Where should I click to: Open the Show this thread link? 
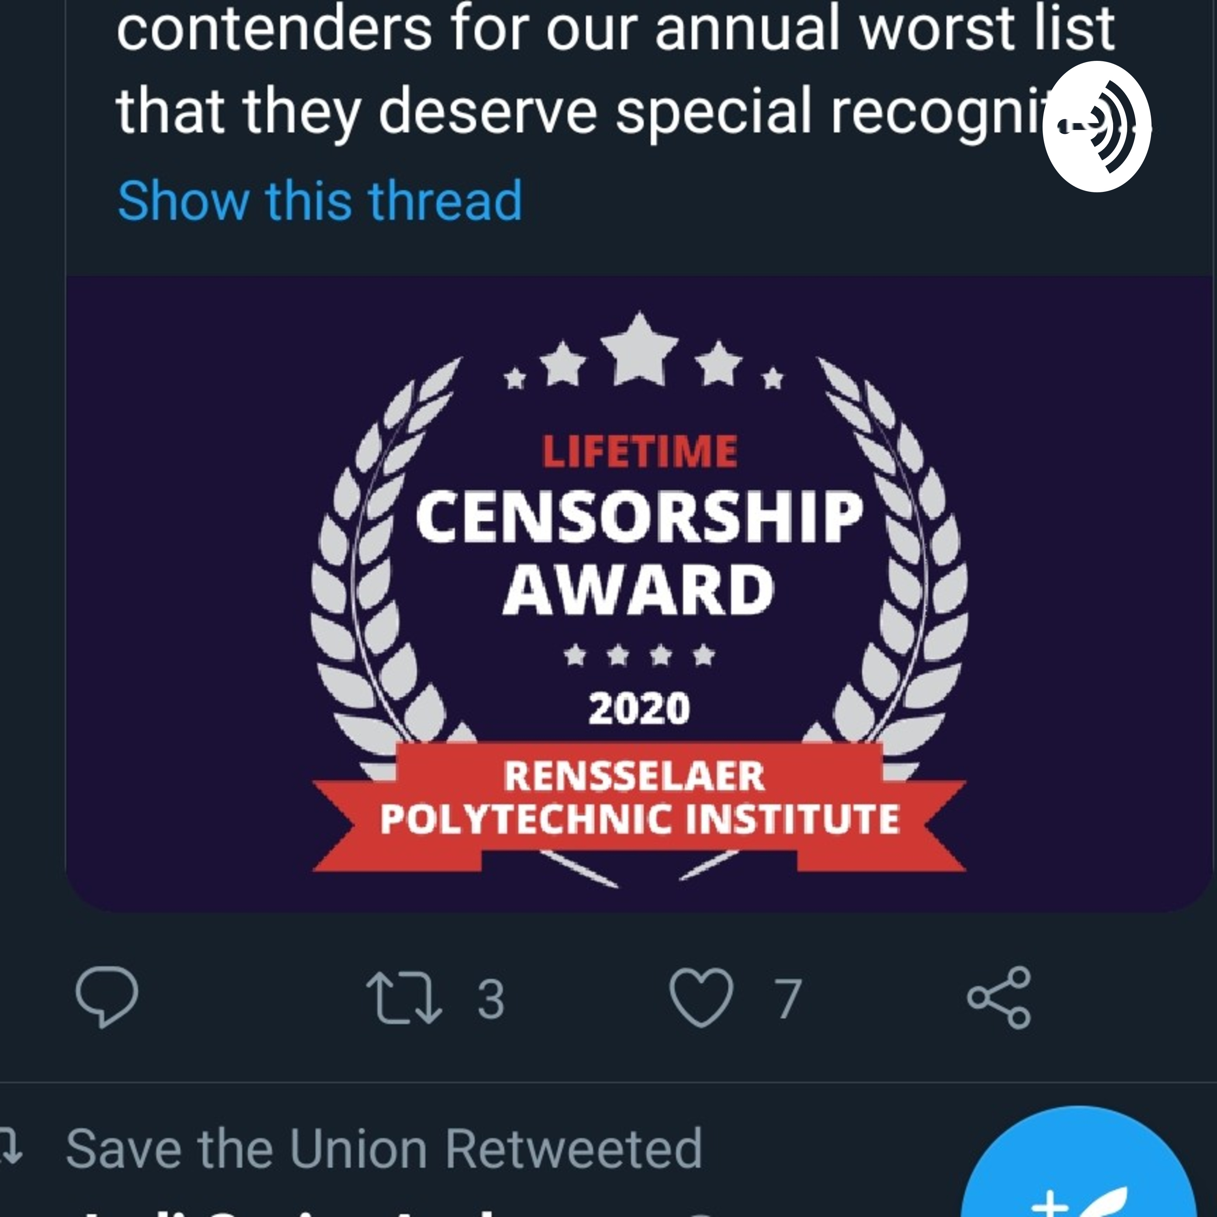(320, 201)
